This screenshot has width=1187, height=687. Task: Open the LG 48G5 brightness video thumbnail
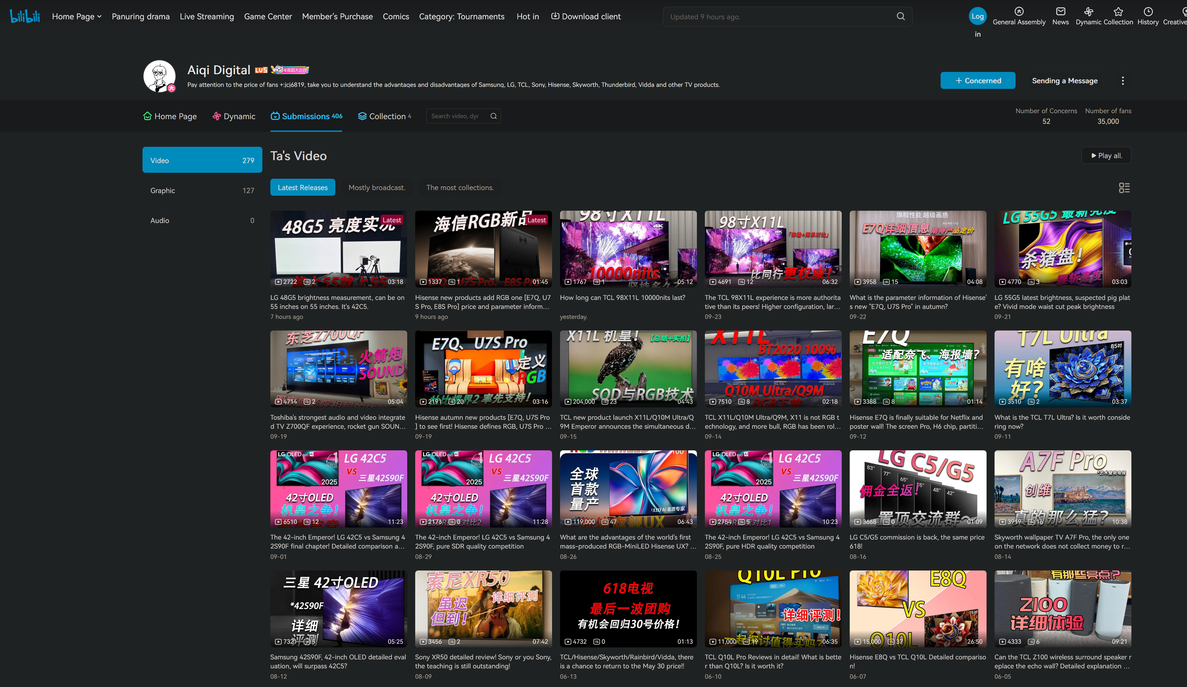[x=338, y=249]
